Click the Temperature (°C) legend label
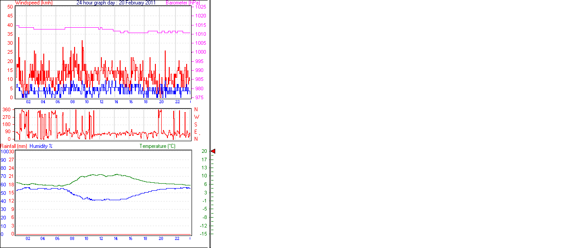 point(157,146)
